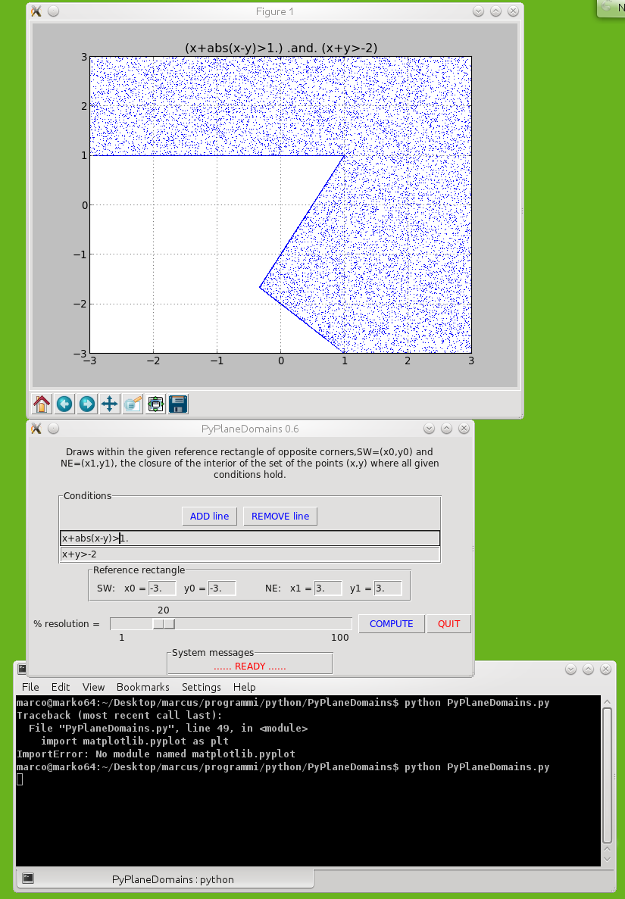Minimize the terminal window
The width and height of the screenshot is (625, 899).
coord(570,669)
